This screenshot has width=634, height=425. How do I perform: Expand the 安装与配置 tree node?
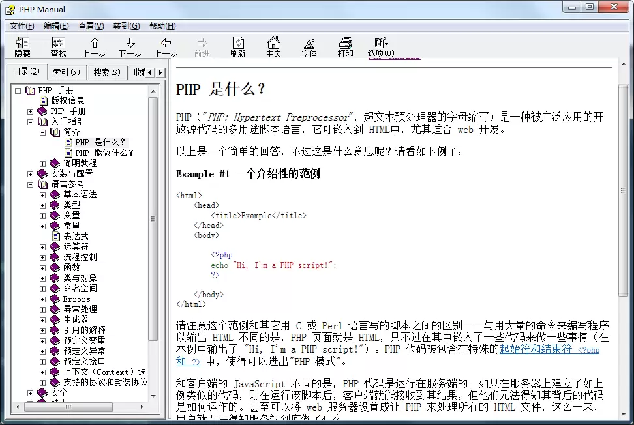pyautogui.click(x=30, y=174)
